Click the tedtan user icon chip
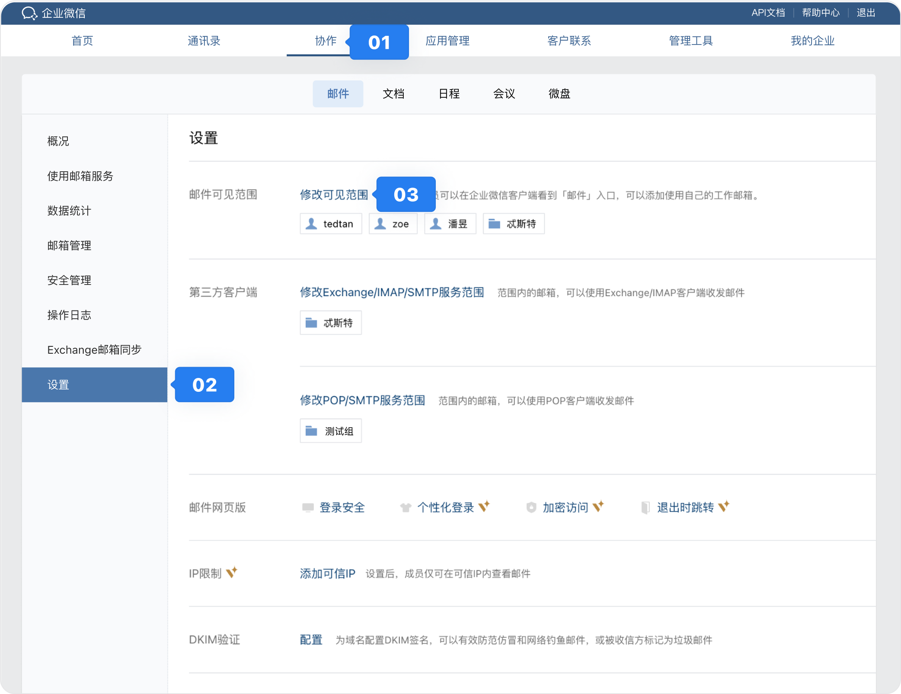 click(311, 224)
